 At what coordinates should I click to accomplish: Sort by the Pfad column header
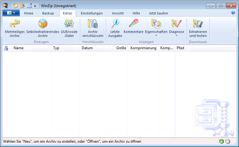point(206,48)
